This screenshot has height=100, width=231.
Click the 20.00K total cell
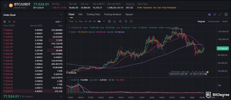click(x=60, y=50)
